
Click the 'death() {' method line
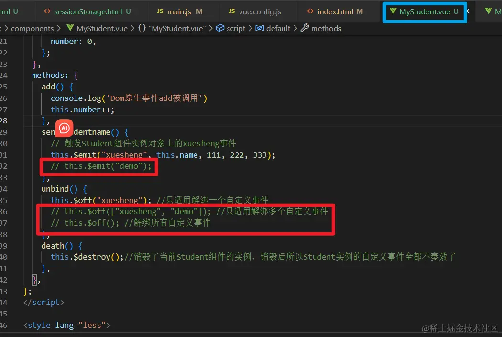click(62, 246)
